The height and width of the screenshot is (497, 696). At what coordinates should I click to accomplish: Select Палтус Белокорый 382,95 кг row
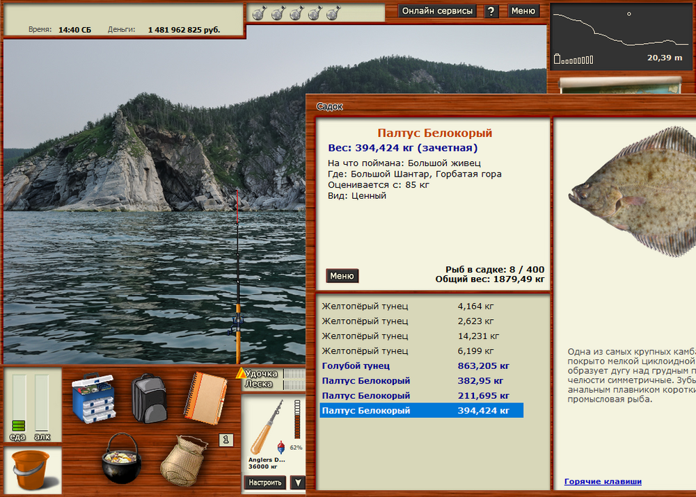(421, 381)
